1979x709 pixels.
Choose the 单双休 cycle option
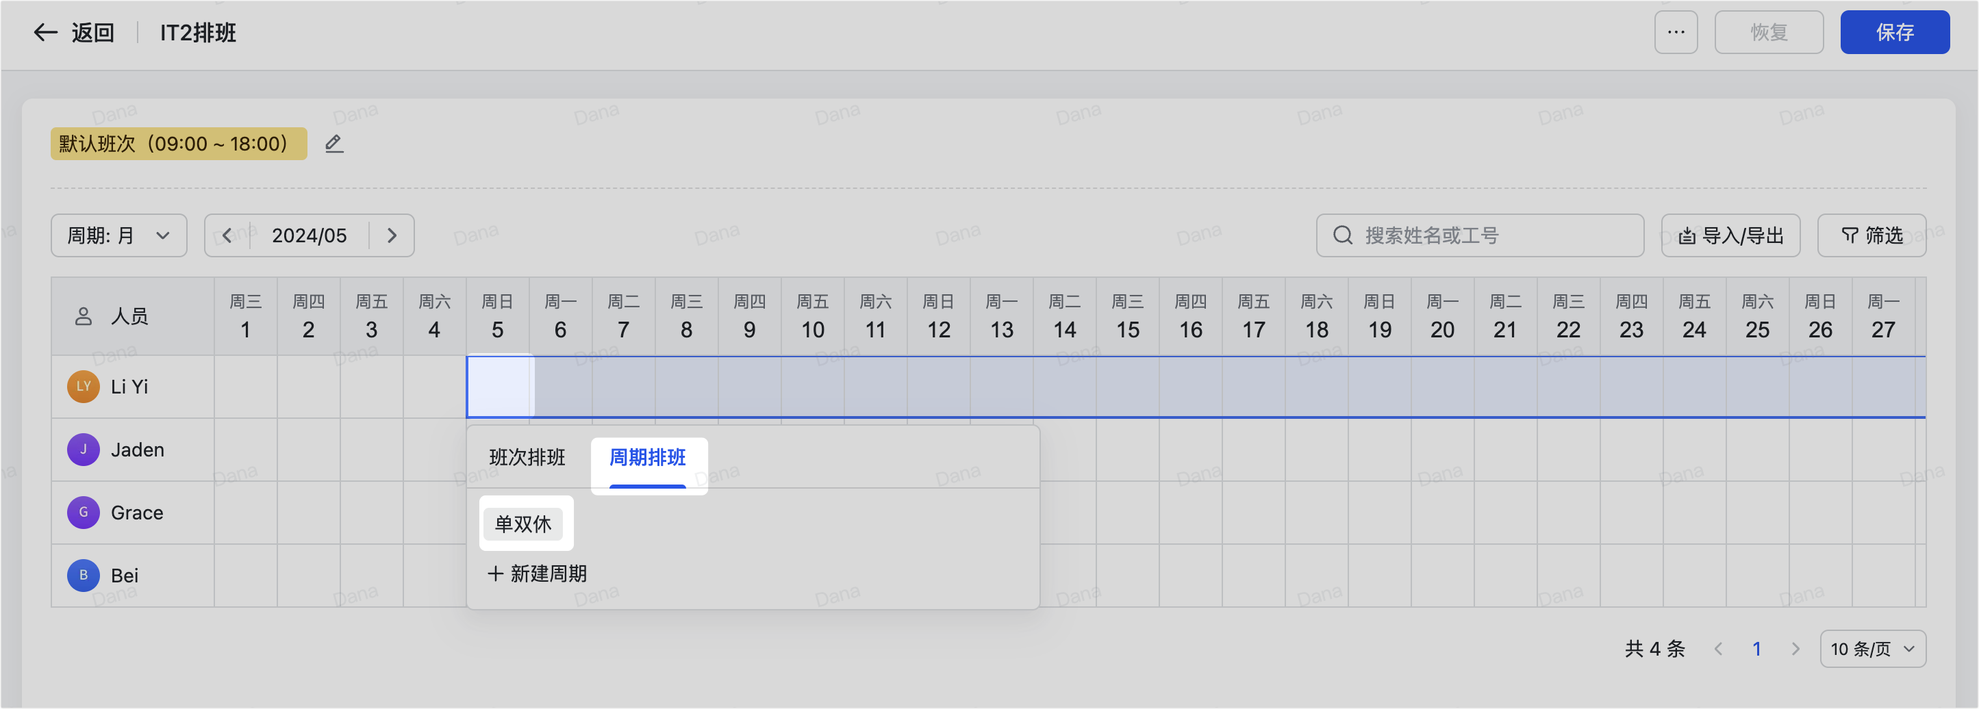pyautogui.click(x=523, y=524)
